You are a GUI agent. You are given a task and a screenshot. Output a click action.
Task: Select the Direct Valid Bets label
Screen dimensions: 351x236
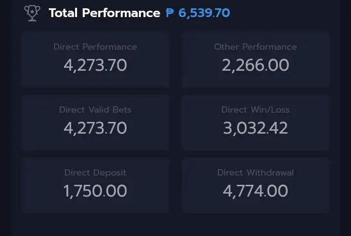[x=95, y=110]
